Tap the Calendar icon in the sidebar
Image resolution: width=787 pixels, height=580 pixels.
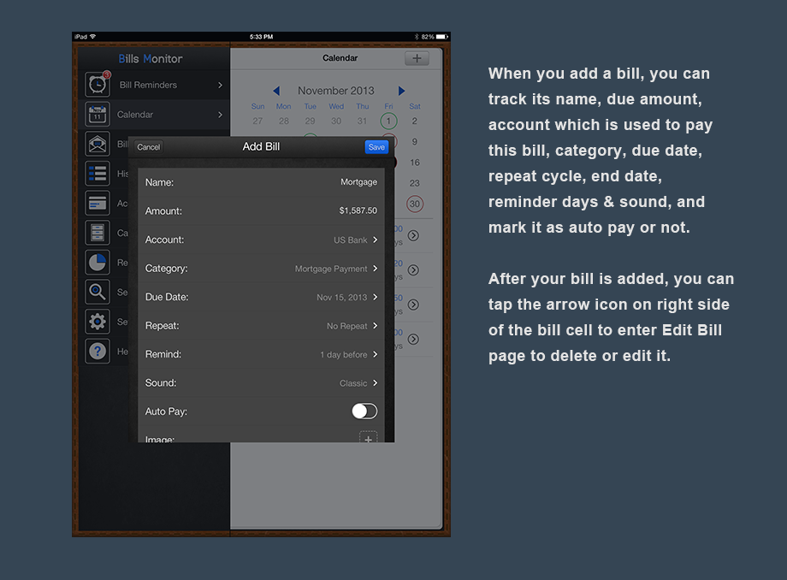pyautogui.click(x=98, y=115)
